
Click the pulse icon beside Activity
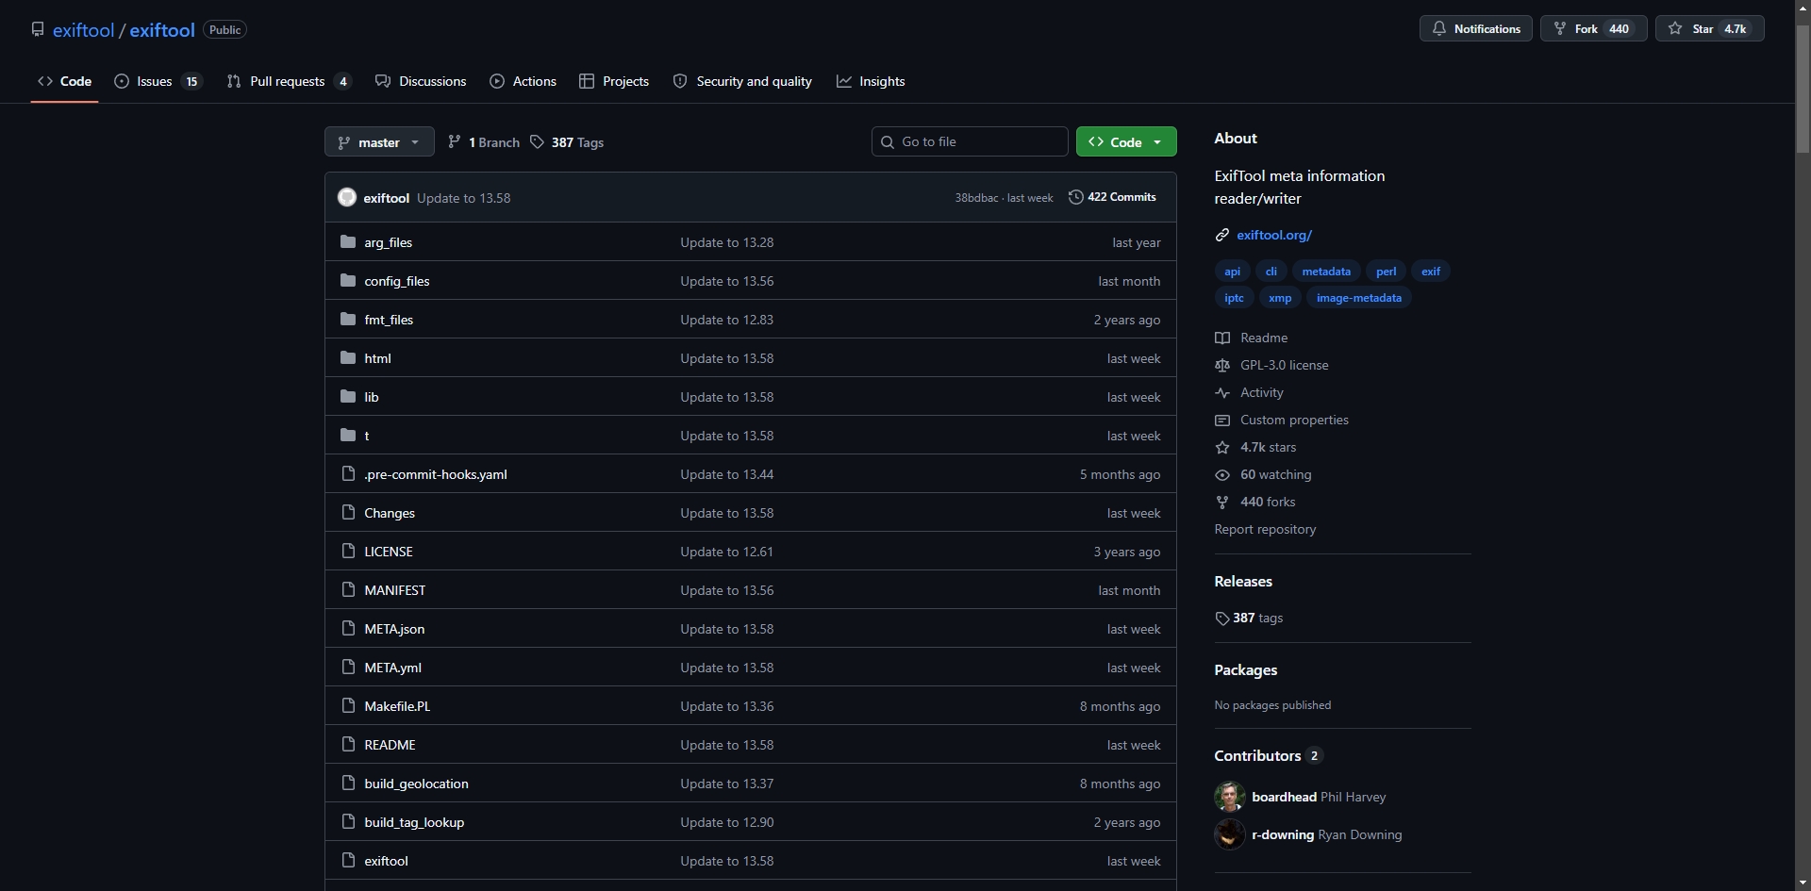click(x=1222, y=392)
